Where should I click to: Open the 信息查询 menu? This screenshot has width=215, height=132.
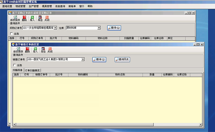(x=60, y=6)
